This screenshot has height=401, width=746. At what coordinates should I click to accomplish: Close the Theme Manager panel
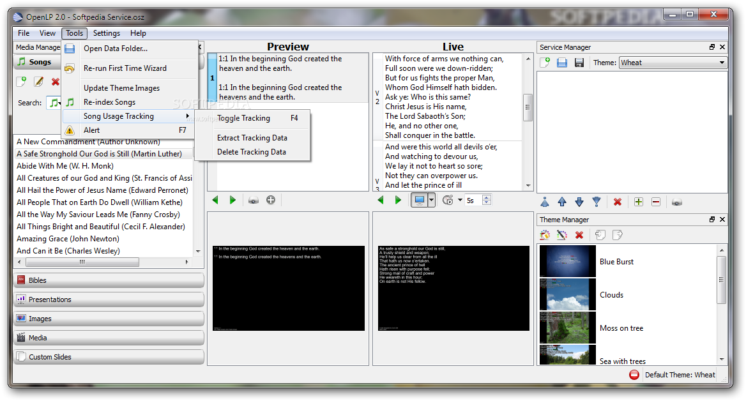pos(722,219)
